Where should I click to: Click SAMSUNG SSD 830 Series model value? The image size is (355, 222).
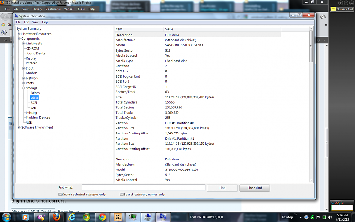pyautogui.click(x=184, y=45)
